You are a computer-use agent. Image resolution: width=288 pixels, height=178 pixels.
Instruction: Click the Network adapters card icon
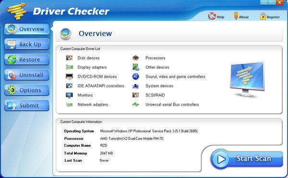(x=69, y=105)
